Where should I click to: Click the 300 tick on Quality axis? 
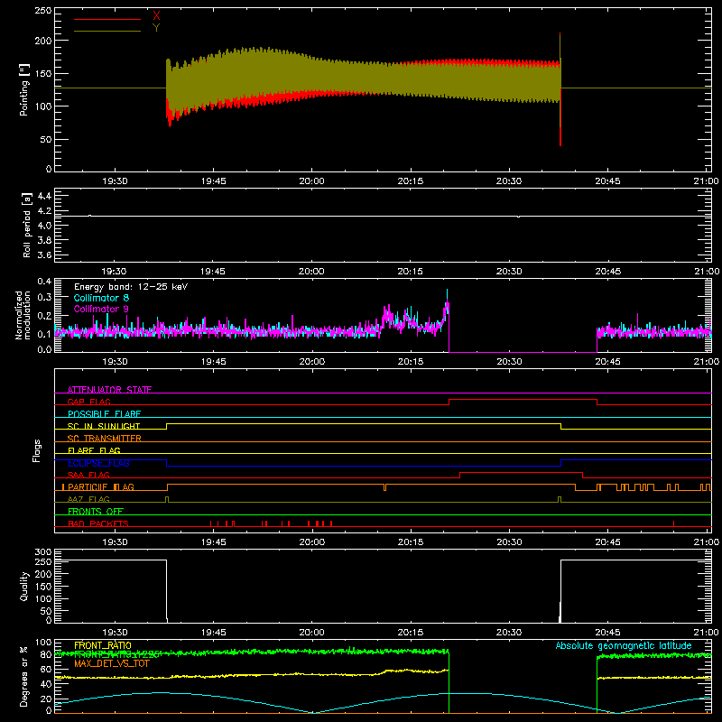(42, 552)
